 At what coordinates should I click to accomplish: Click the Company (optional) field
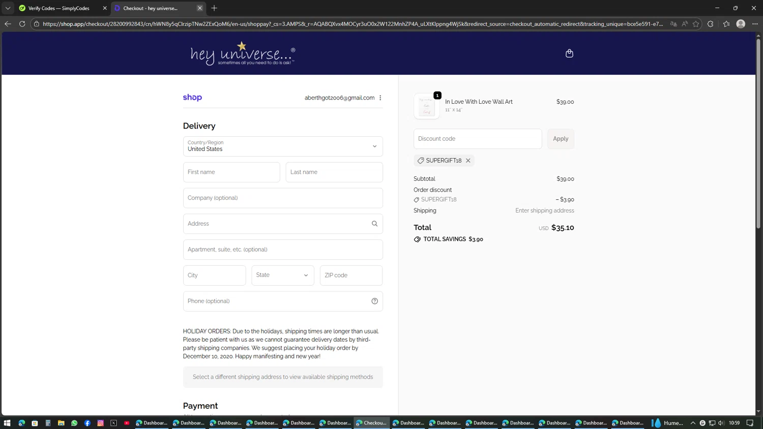[283, 198]
